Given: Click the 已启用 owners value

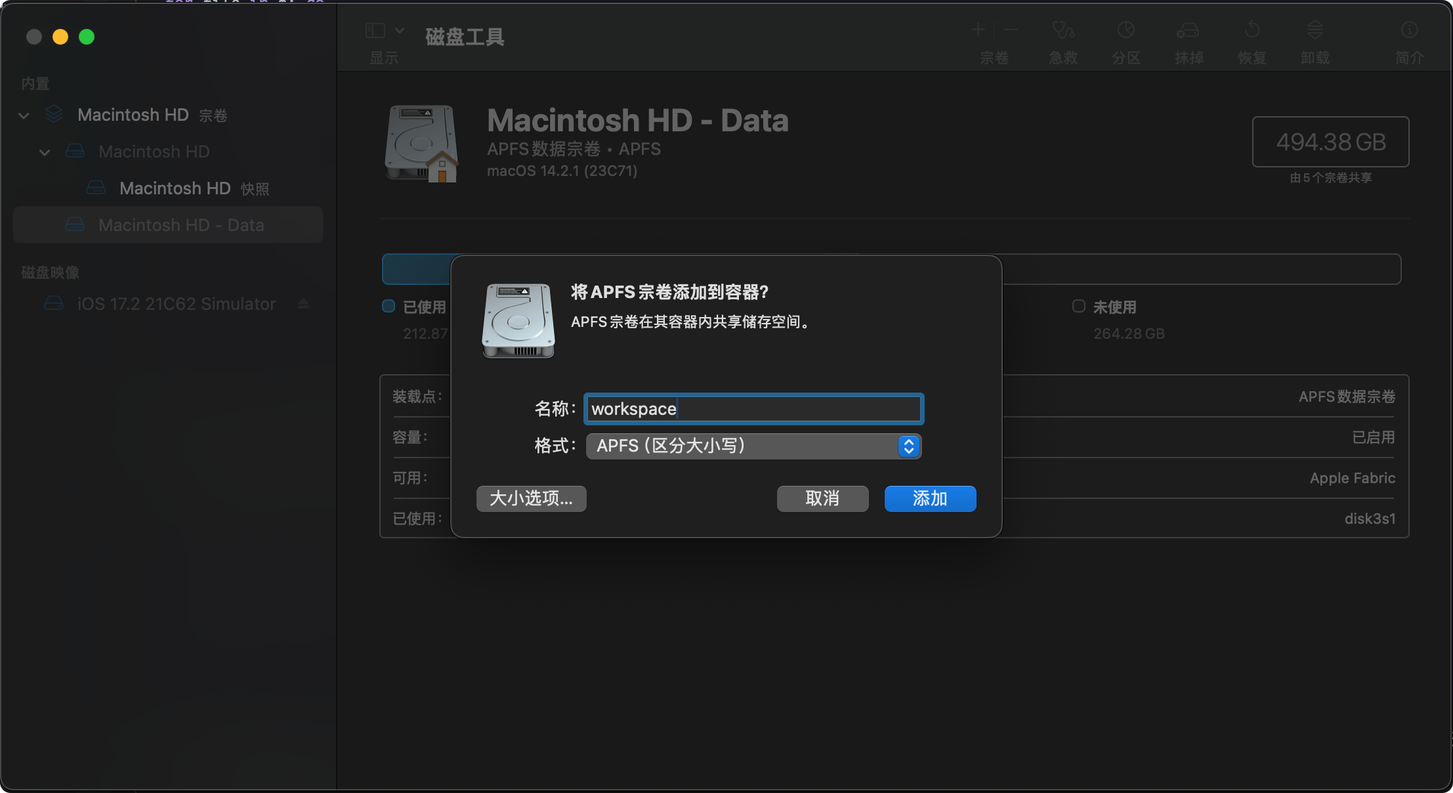Looking at the screenshot, I should 1374,437.
